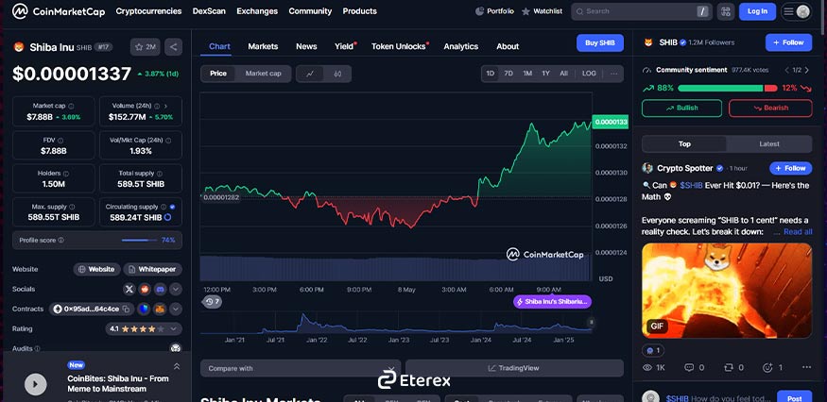The height and width of the screenshot is (402, 827).
Task: Switch to candlestick chart view
Action: pyautogui.click(x=337, y=74)
